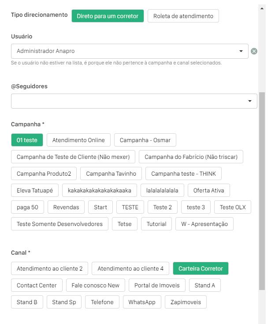
Task: Select the Atendimento Online campaign
Action: [78, 140]
